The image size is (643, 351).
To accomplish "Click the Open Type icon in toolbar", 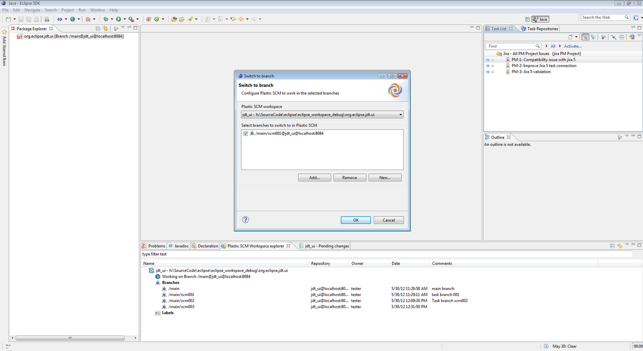I will point(174,19).
